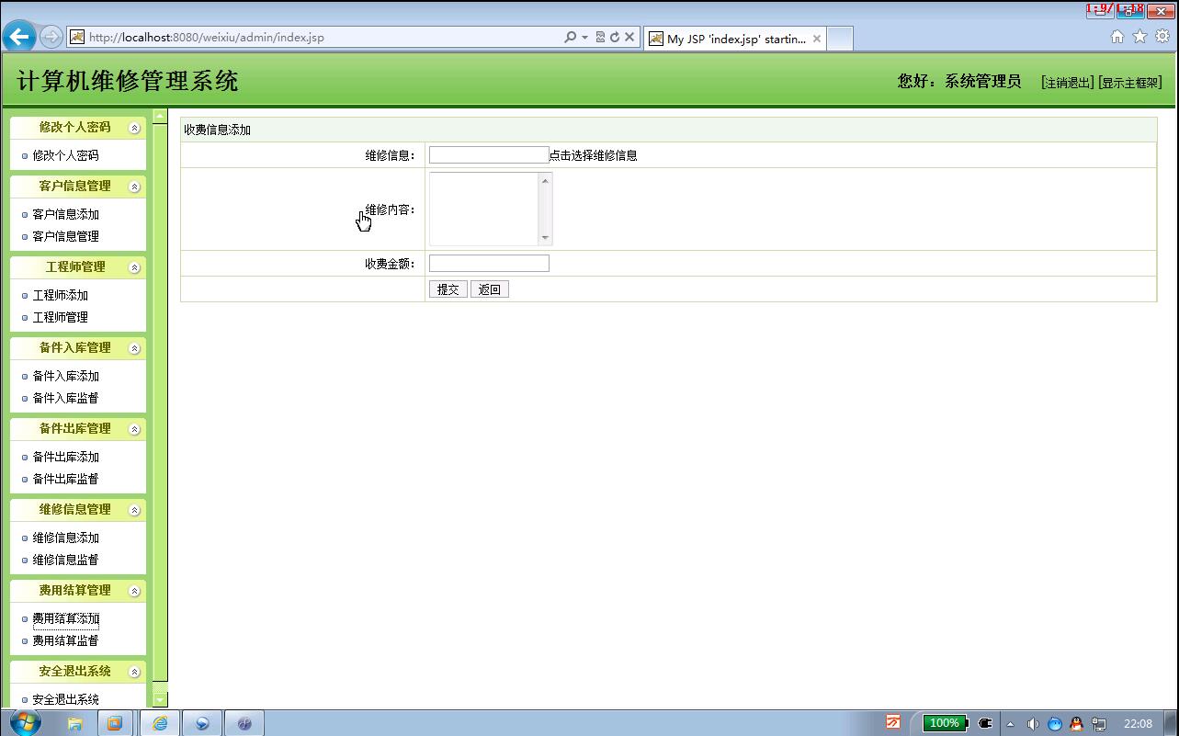Click the browser forward arrow button

tap(51, 38)
